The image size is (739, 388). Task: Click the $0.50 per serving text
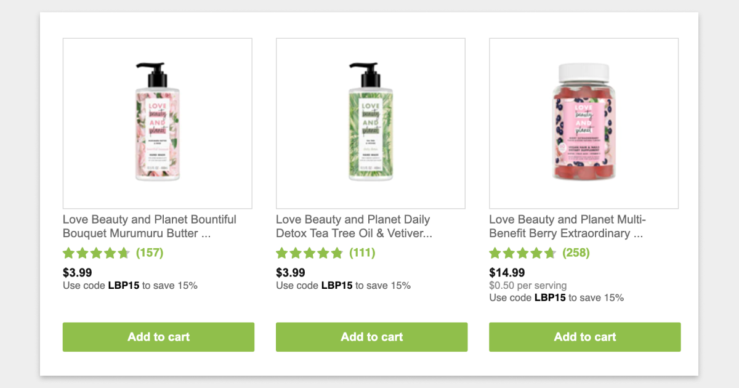(x=528, y=286)
